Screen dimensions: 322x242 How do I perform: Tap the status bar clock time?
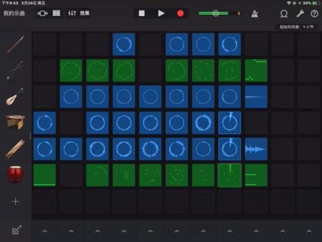(x=10, y=3)
